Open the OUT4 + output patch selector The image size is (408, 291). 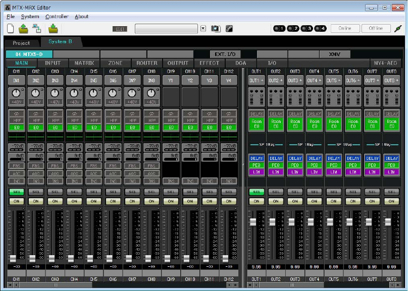point(314,81)
